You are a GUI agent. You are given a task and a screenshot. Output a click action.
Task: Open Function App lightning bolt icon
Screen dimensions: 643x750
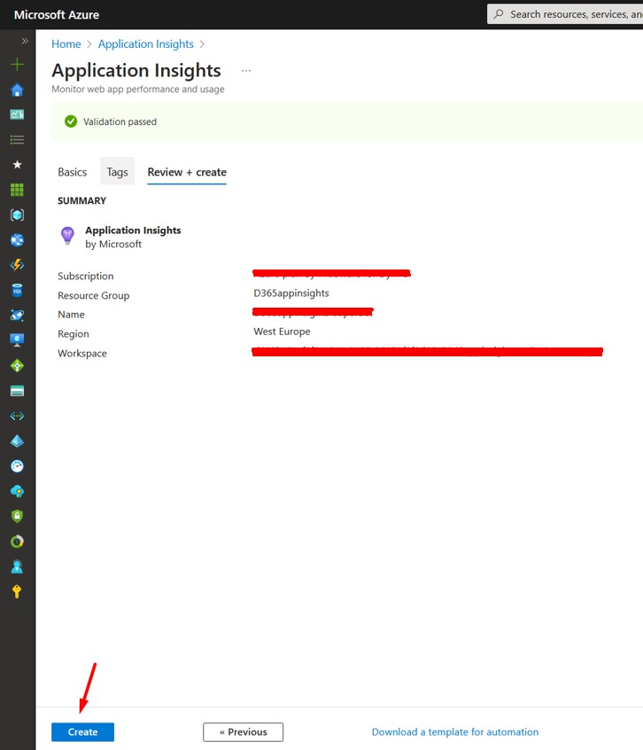point(17,265)
